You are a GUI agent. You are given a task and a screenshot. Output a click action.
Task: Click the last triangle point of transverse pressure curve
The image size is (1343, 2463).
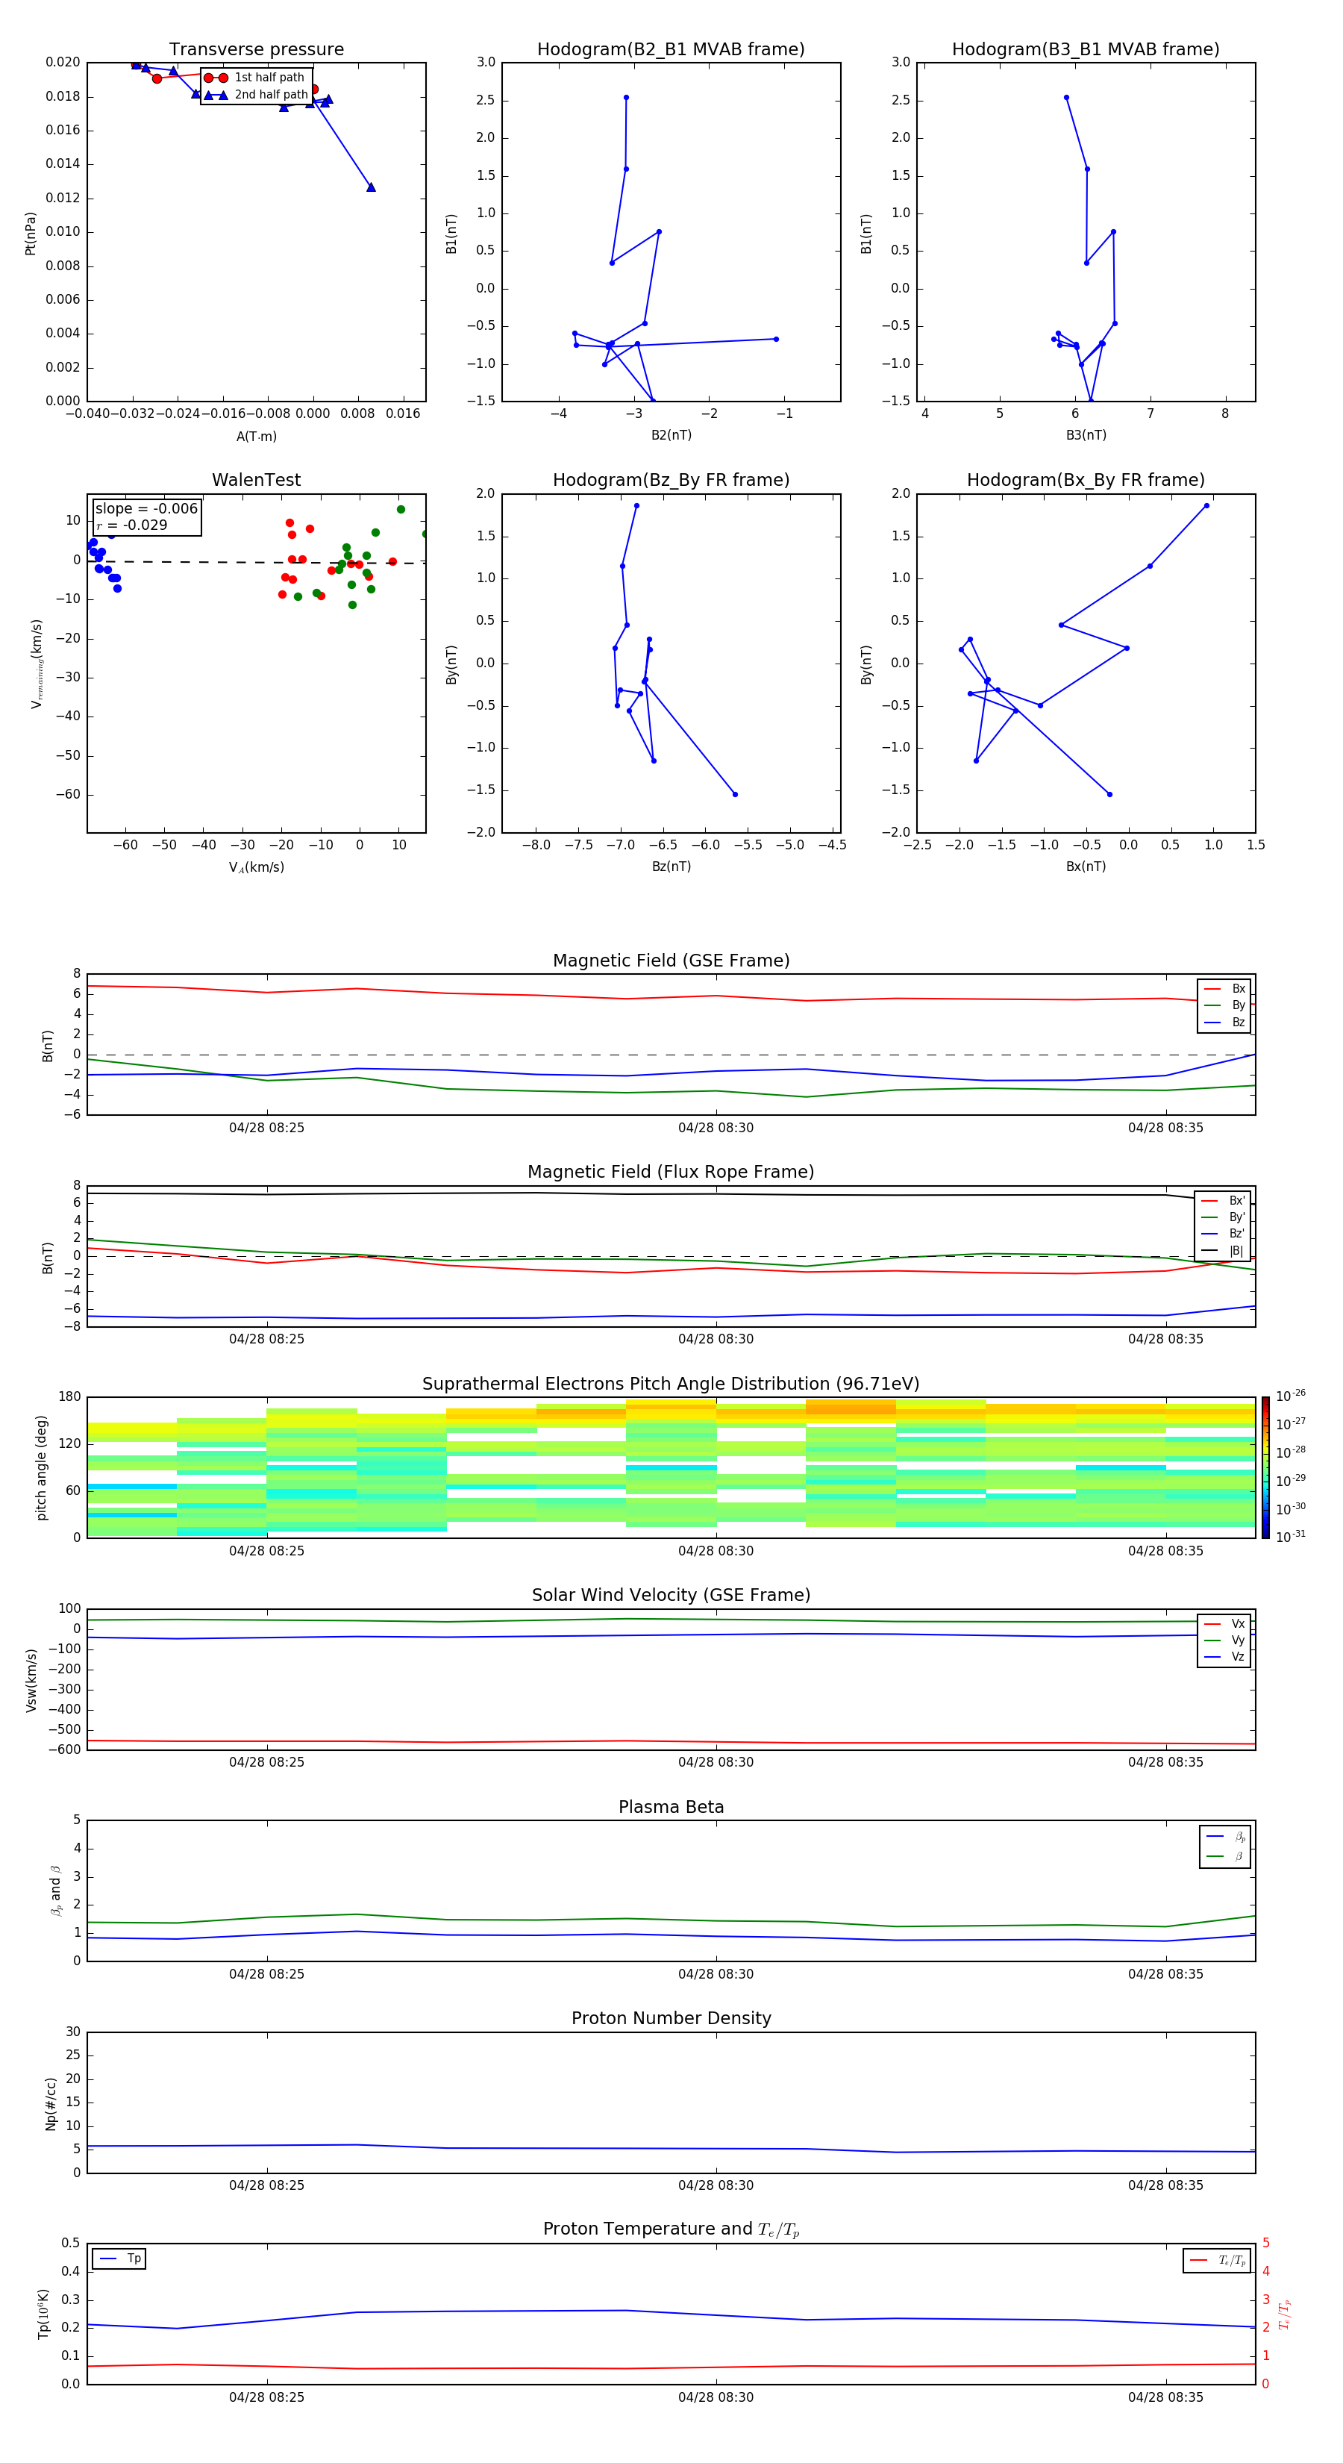click(371, 187)
